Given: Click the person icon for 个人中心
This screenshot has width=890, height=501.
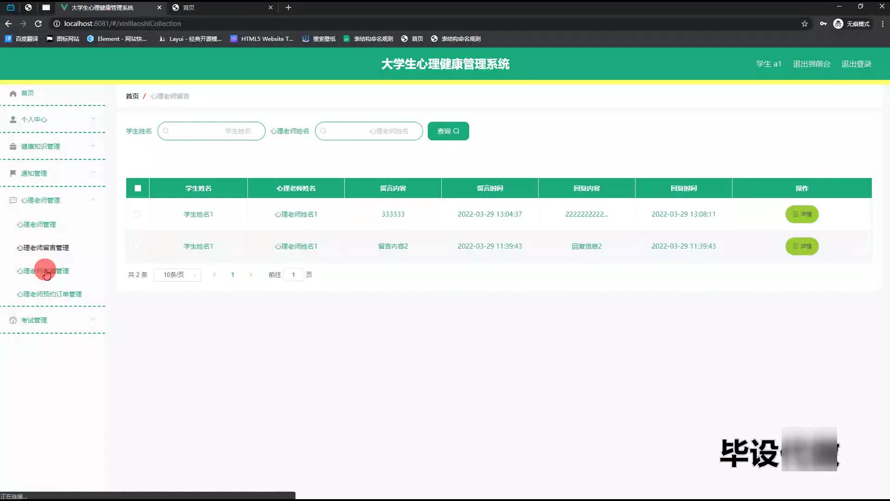Looking at the screenshot, I should [13, 120].
